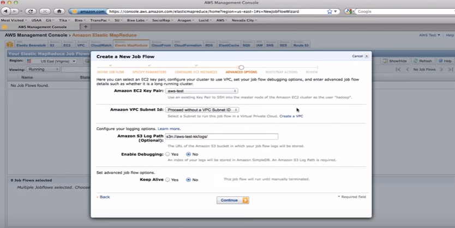This screenshot has width=455, height=228.
Task: Jump to last page of job flows
Action: 450,70
